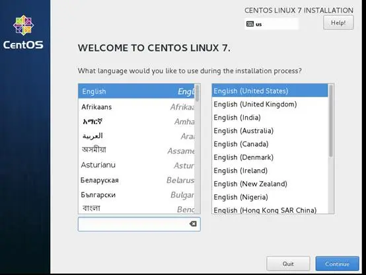Select the Arabic language row
The width and height of the screenshot is (366, 275).
(136, 136)
